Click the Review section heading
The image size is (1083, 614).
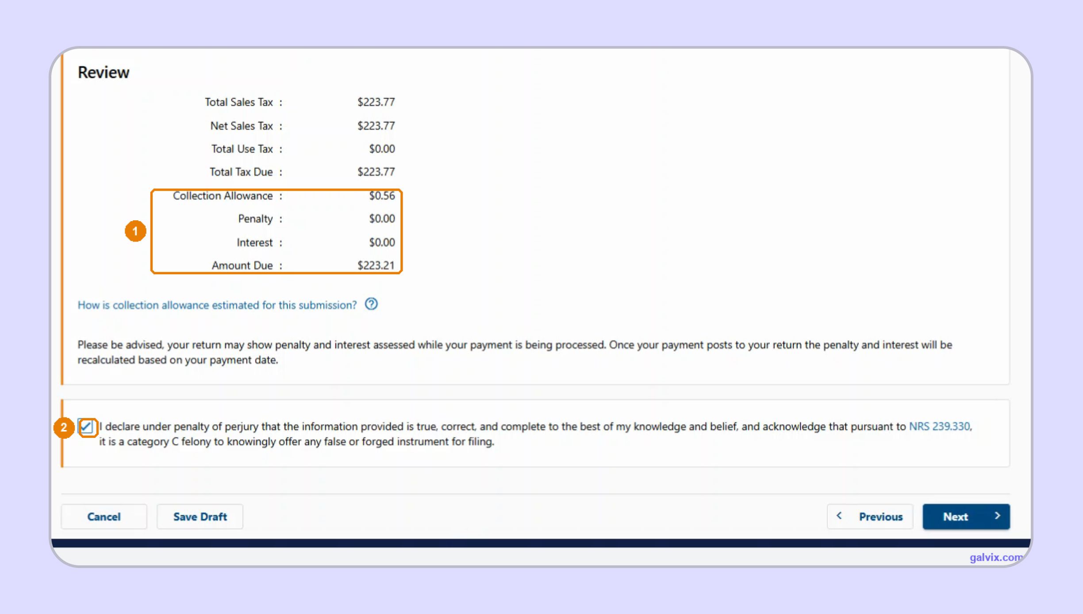[104, 72]
